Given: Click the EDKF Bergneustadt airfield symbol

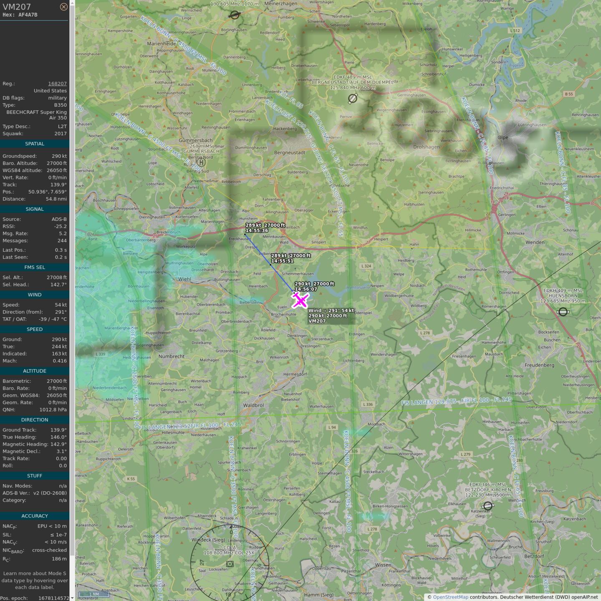Looking at the screenshot, I should coord(353,98).
